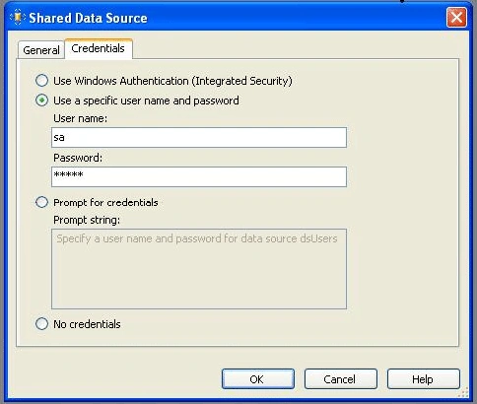This screenshot has width=477, height=404.
Task: Close the Shared Data Source dialog
Action: click(456, 17)
